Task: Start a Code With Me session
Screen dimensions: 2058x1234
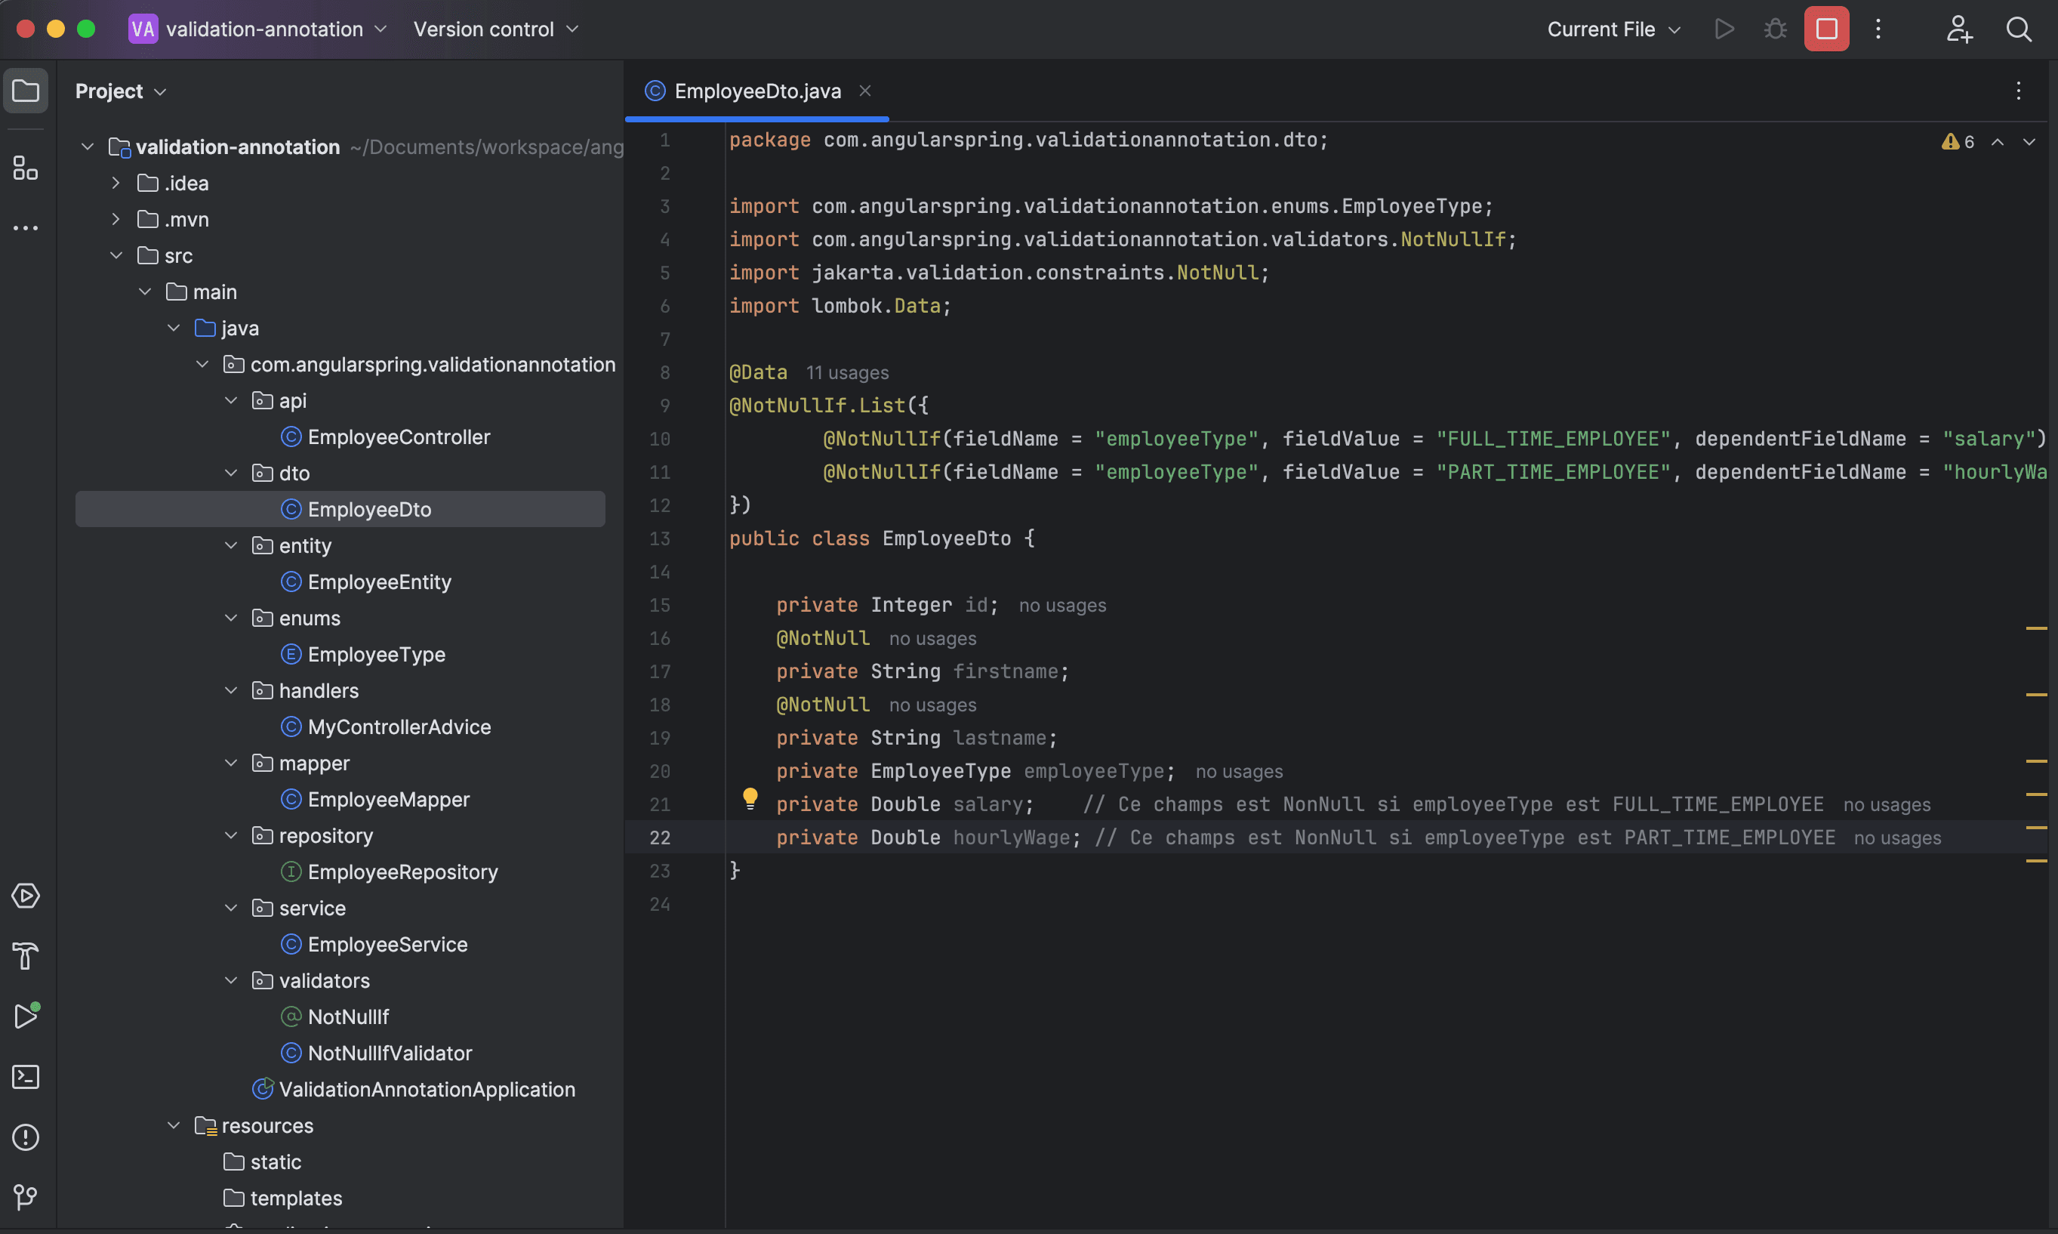Action: [1959, 28]
